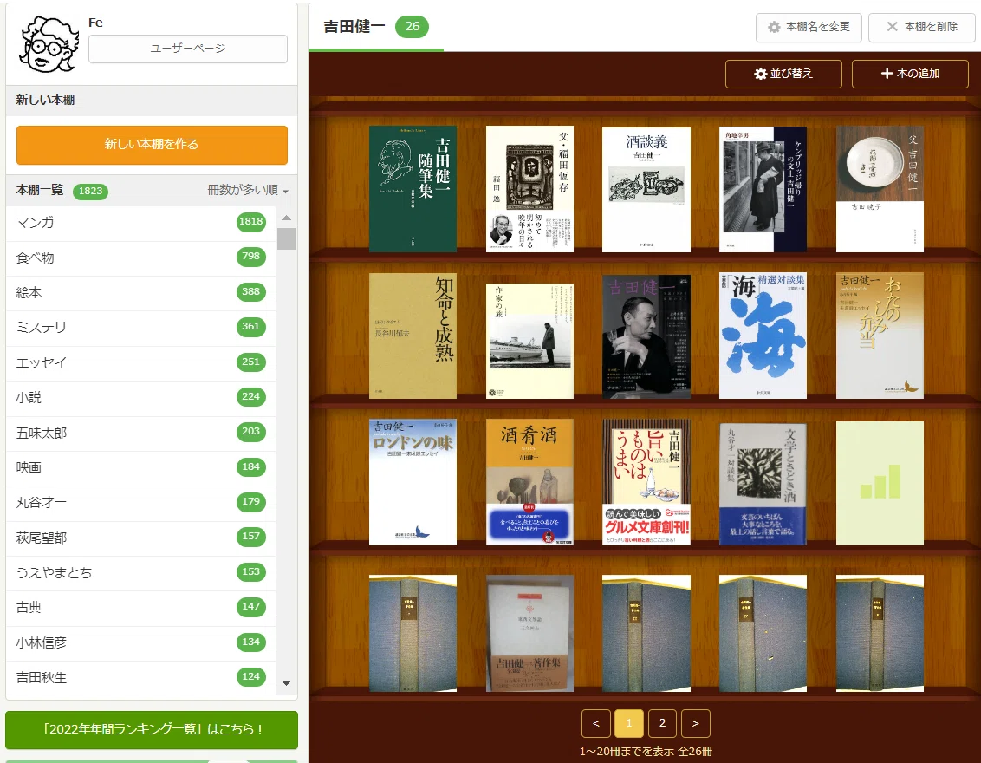This screenshot has height=763, width=981.
Task: Open the ユーザーページ button
Action: coord(188,49)
